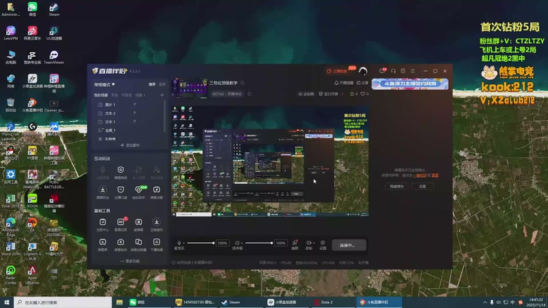Viewport: 548px width, 308px height.
Task: Open the hamburger menu in the title bar
Action: (413, 71)
